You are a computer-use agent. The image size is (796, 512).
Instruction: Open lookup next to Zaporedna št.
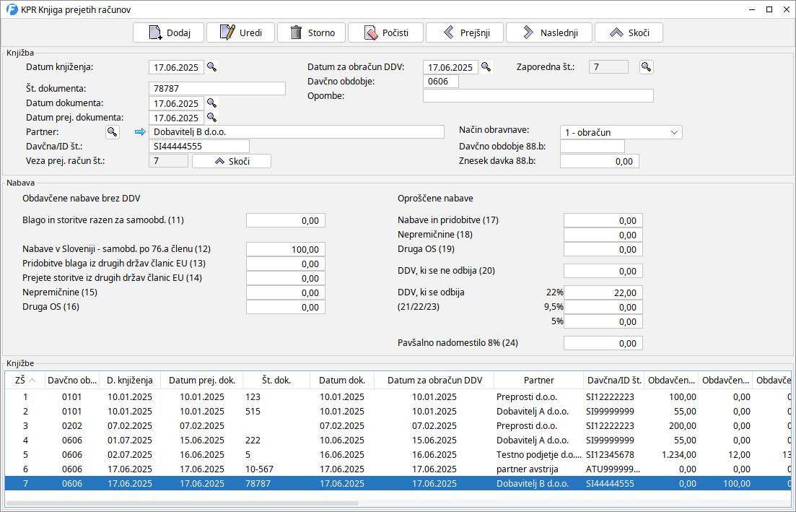coord(647,67)
